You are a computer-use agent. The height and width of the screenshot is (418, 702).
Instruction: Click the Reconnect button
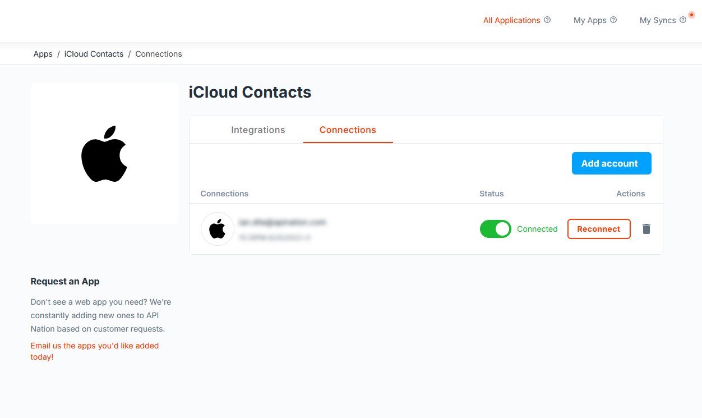coord(599,229)
